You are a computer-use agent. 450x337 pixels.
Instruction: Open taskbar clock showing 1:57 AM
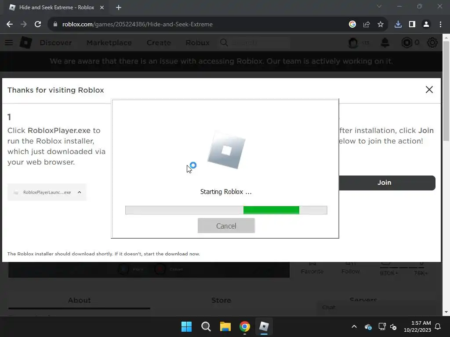click(417, 326)
